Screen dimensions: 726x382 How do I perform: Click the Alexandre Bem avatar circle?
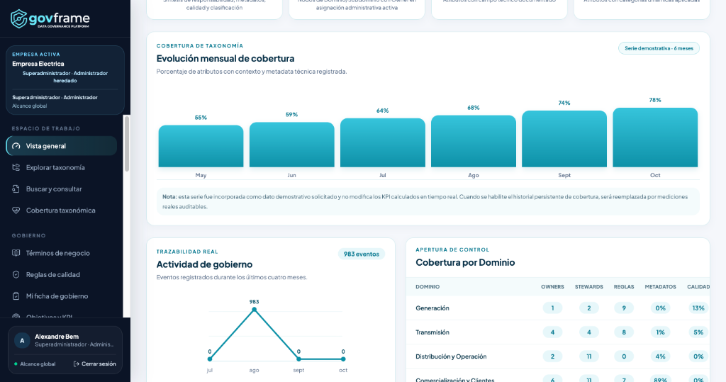(22, 340)
